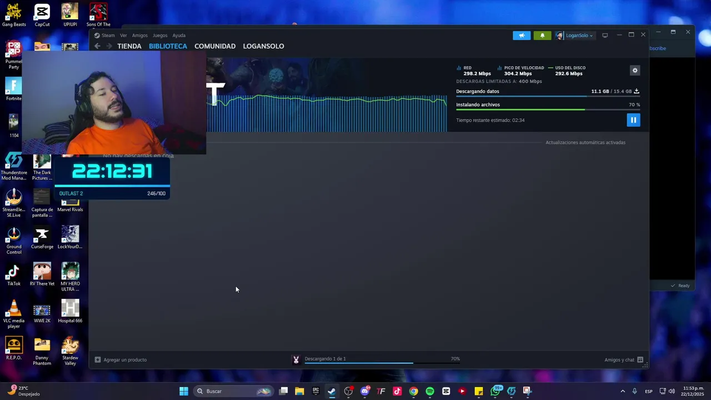The width and height of the screenshot is (711, 400).
Task: Click Agregar un producto
Action: 125,360
